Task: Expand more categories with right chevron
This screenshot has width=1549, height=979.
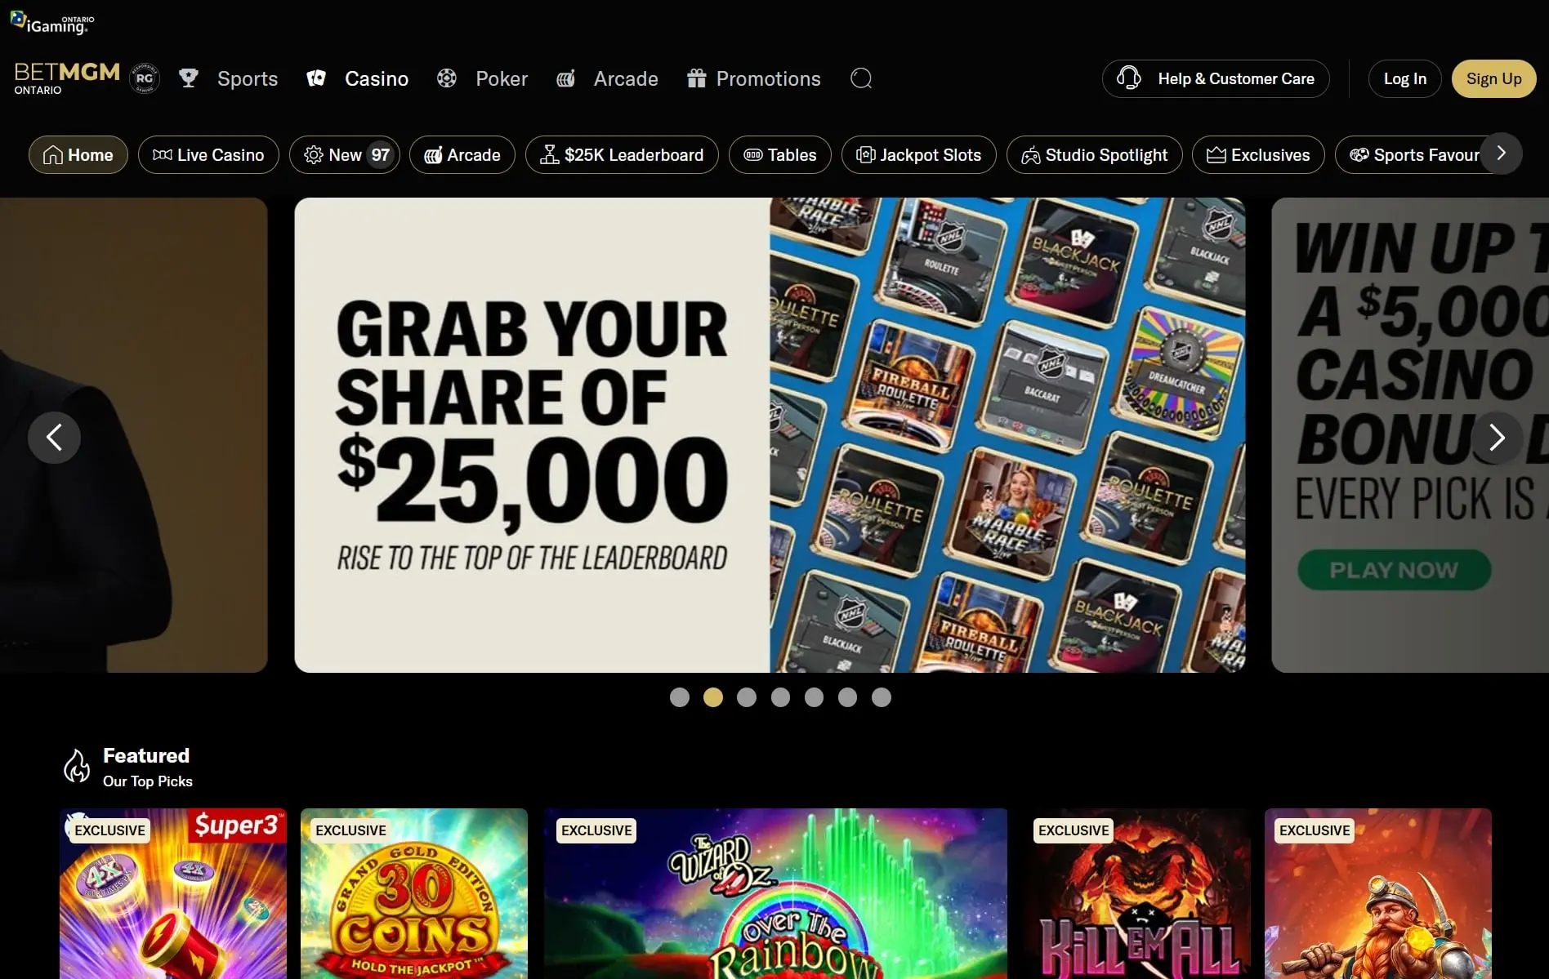Action: click(1502, 154)
